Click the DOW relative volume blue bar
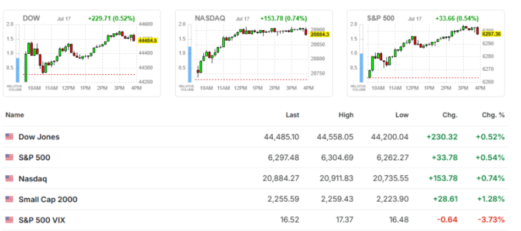The image size is (521, 231). point(18,70)
